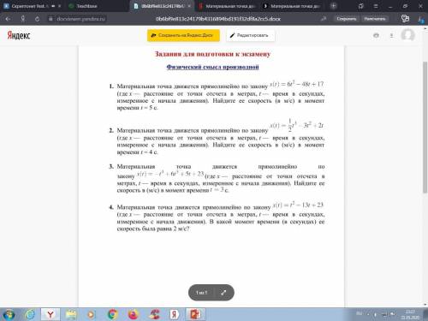Save document with Сохранить на Яндекс.Диск button
This screenshot has height=321, width=428.
point(183,35)
